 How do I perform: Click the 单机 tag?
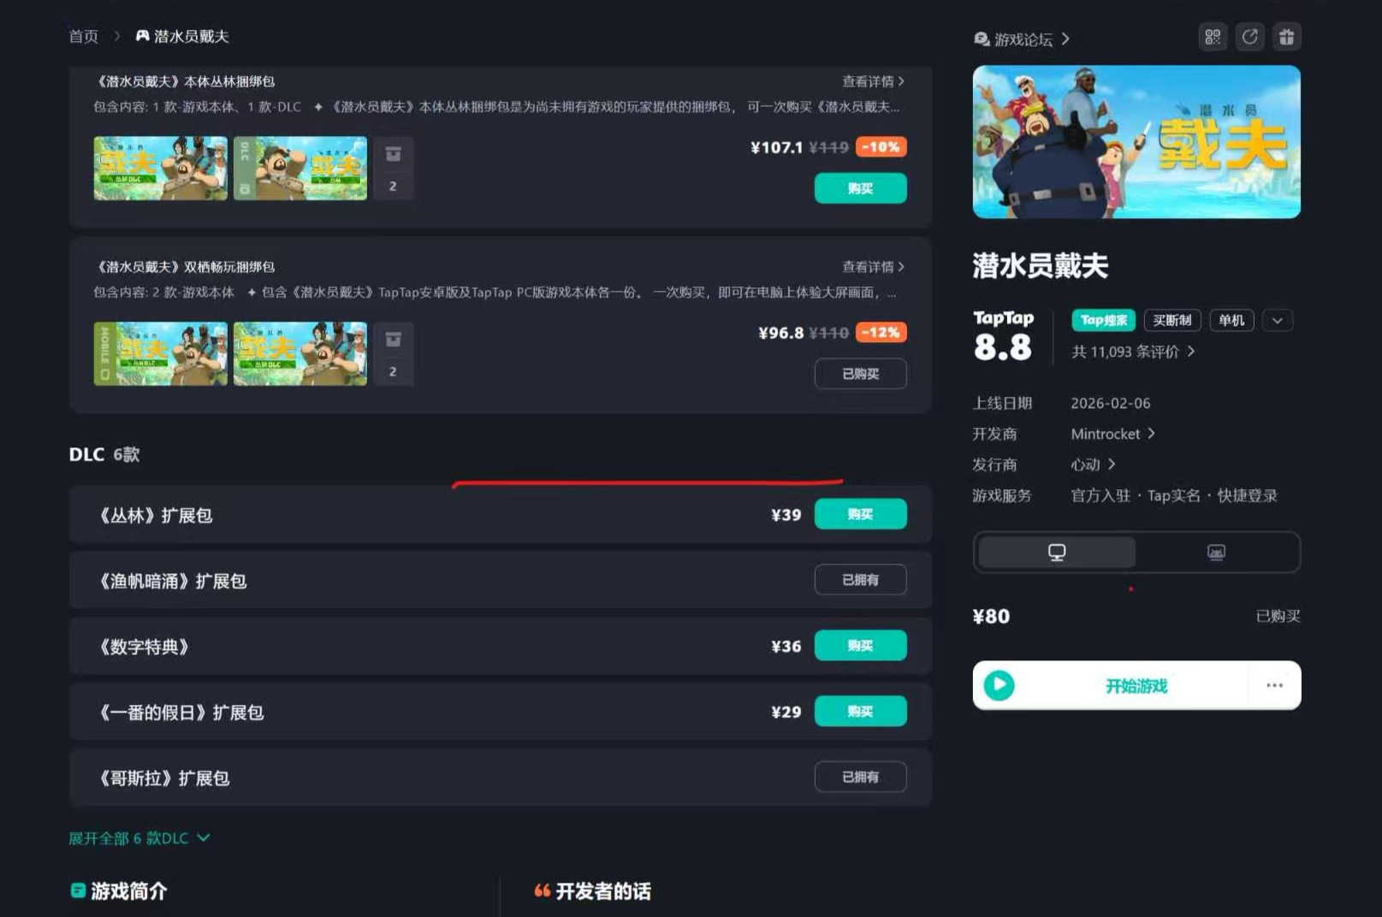pyautogui.click(x=1231, y=320)
